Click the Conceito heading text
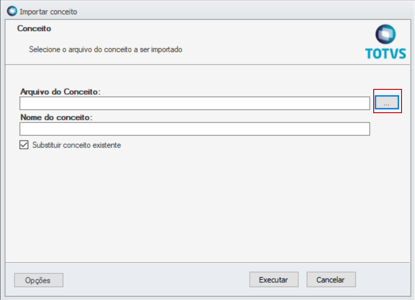 pos(34,28)
